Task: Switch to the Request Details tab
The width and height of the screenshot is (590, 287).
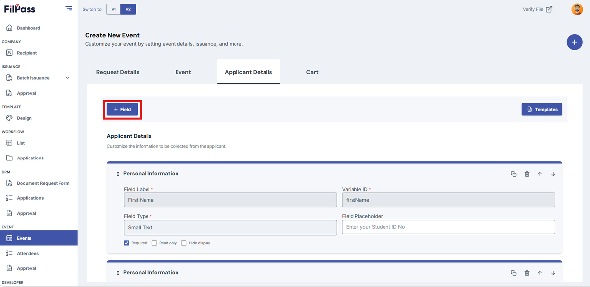Action: tap(118, 72)
